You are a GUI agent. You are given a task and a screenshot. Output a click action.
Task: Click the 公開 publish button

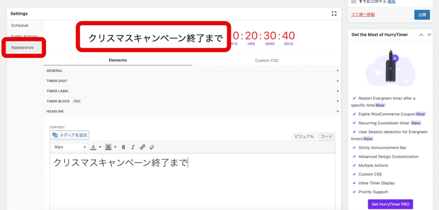click(x=422, y=15)
